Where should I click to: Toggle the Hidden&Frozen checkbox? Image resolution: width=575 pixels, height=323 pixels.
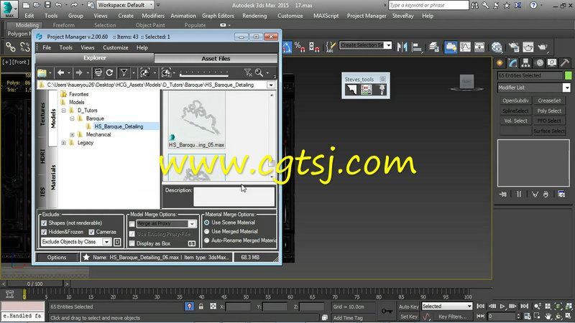[44, 232]
